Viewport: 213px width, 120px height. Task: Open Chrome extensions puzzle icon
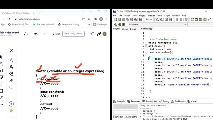(96, 19)
